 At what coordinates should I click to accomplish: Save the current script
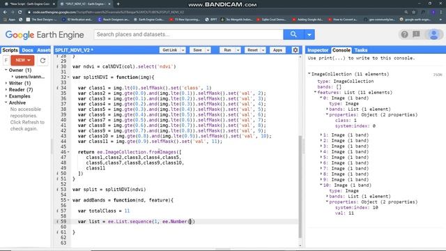(x=197, y=50)
